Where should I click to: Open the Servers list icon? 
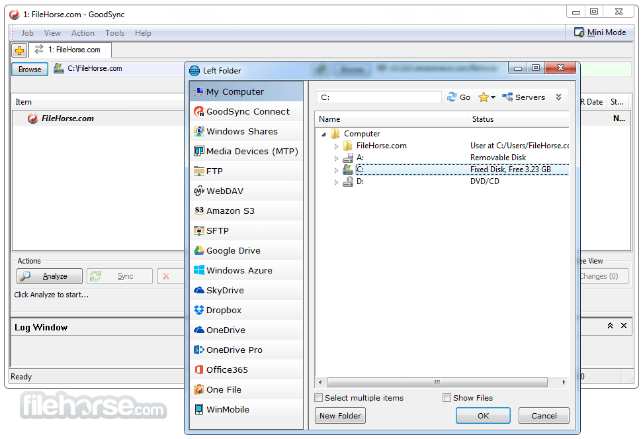[x=507, y=97]
